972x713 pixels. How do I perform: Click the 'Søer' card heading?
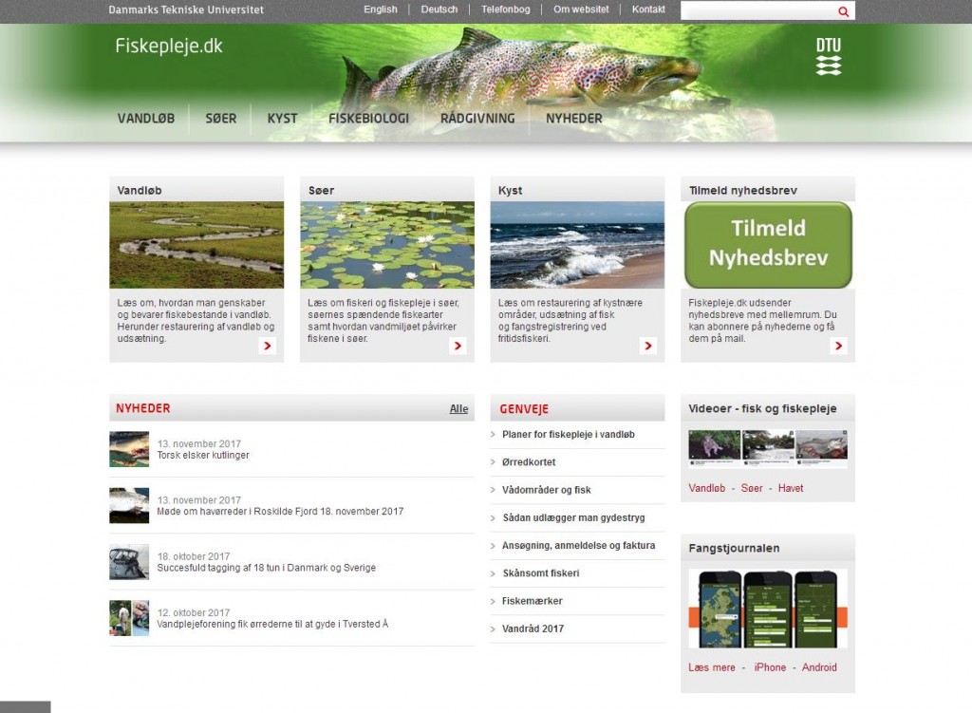pyautogui.click(x=321, y=191)
